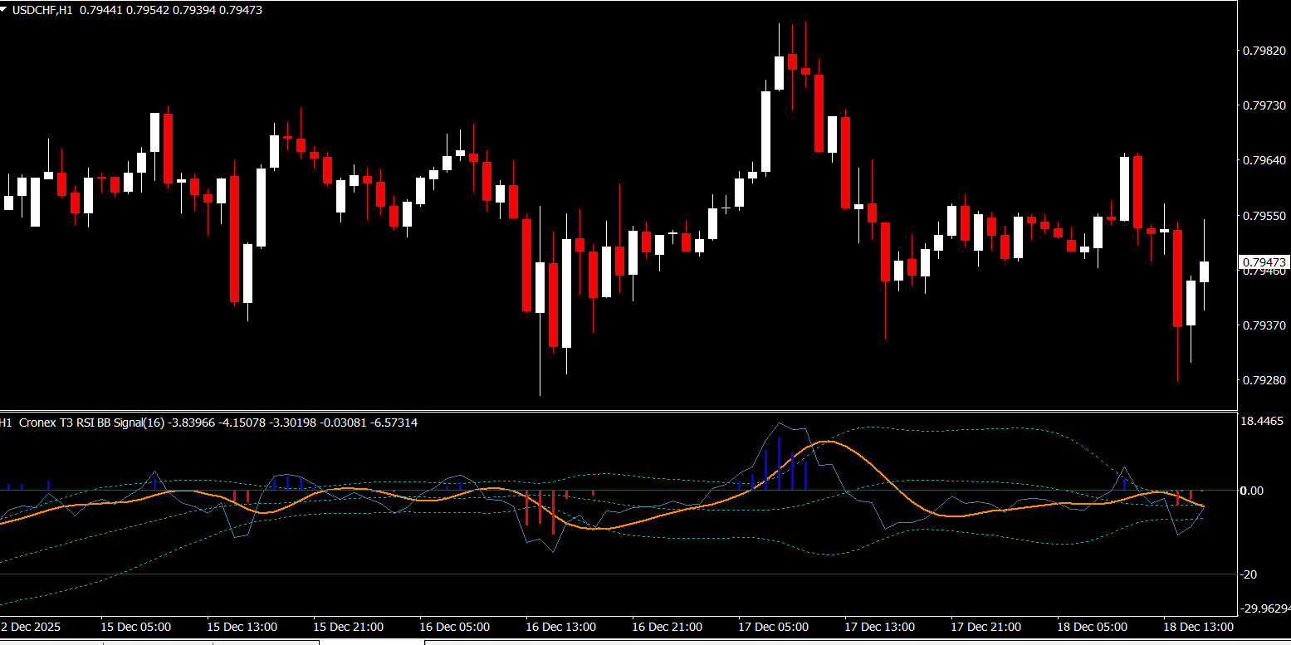Click the 0.79370 price scale value
The height and width of the screenshot is (645, 1291).
click(1264, 325)
